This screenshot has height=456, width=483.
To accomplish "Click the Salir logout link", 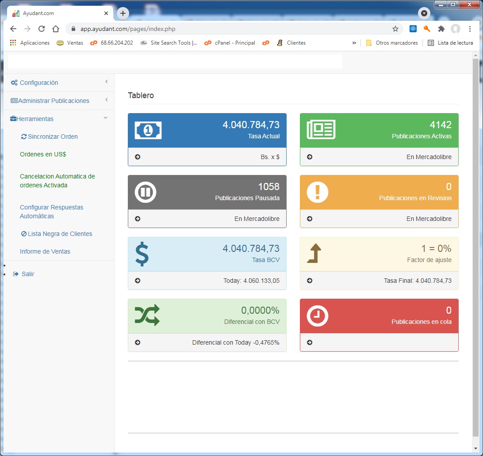I will [27, 274].
